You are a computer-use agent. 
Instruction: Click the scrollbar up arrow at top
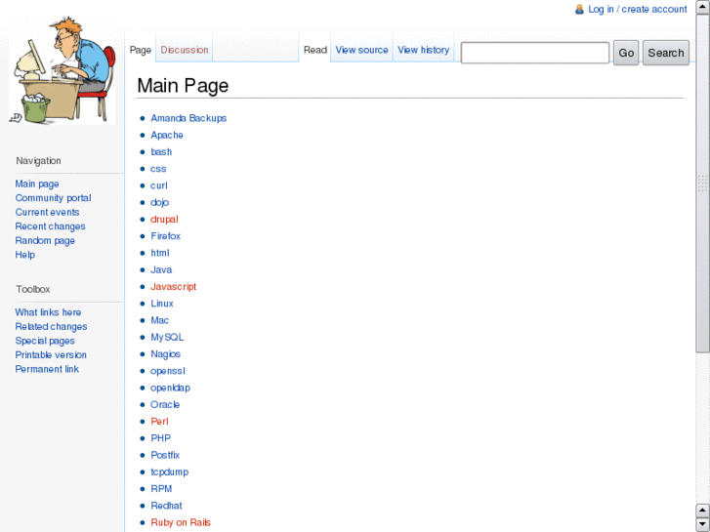(x=703, y=7)
